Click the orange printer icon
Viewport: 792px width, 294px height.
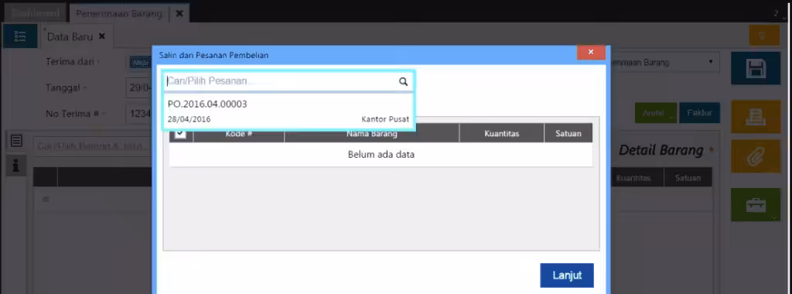click(756, 117)
